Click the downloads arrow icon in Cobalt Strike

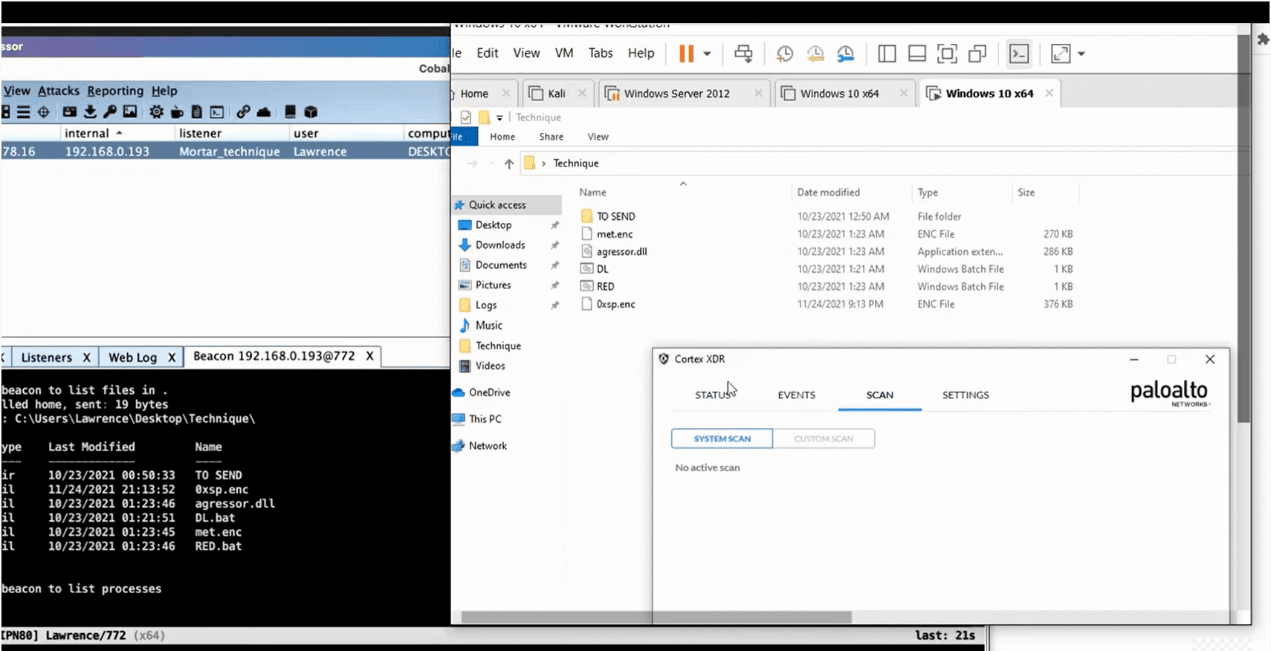[90, 112]
